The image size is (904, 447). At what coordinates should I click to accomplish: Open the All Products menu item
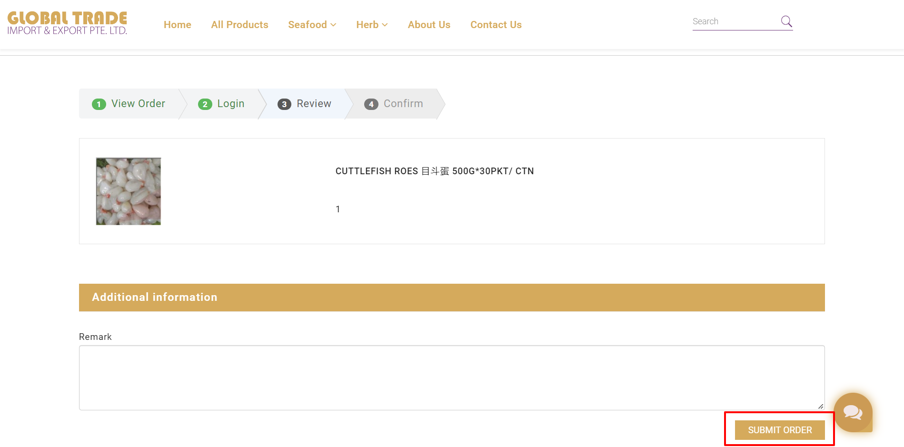239,25
